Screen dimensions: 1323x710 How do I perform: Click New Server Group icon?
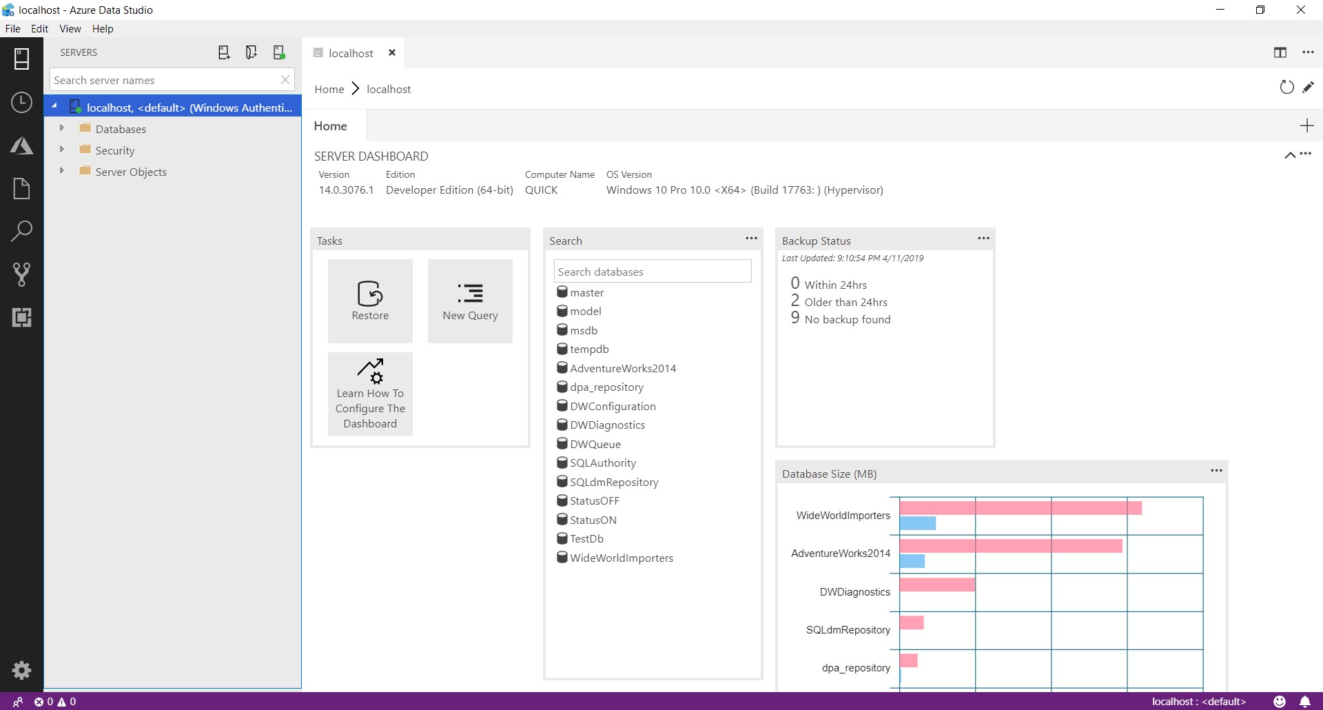pos(252,52)
